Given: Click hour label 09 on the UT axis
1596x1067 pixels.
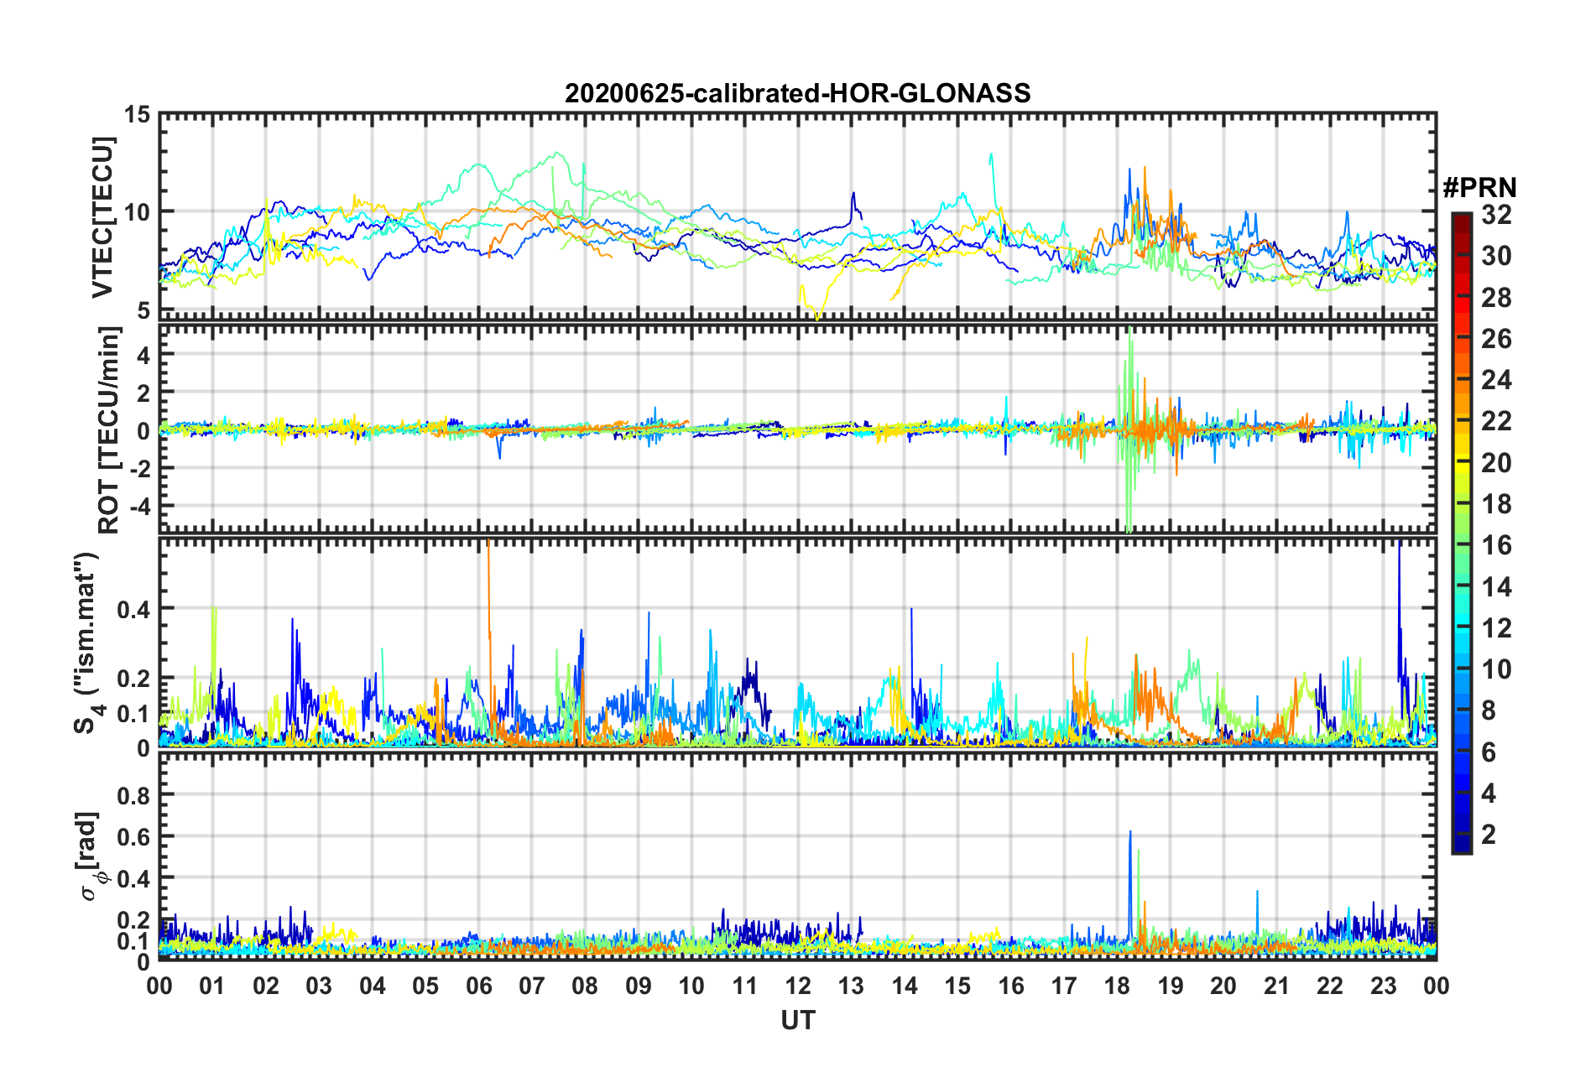Looking at the screenshot, I should [639, 986].
